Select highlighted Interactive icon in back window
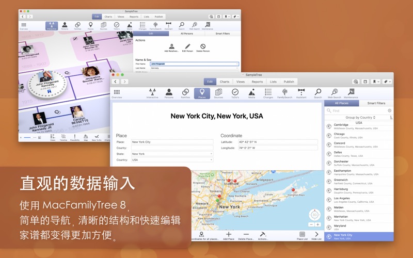The height and width of the screenshot is (258, 413). (52, 26)
